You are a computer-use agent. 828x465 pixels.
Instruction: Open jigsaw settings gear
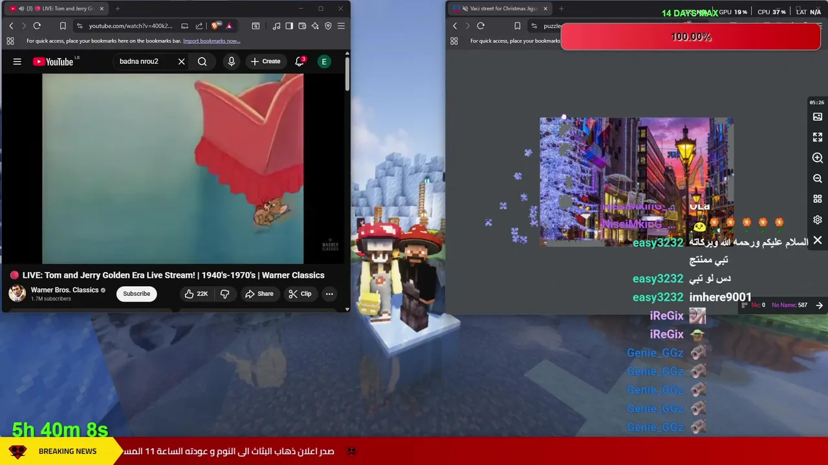(x=818, y=220)
